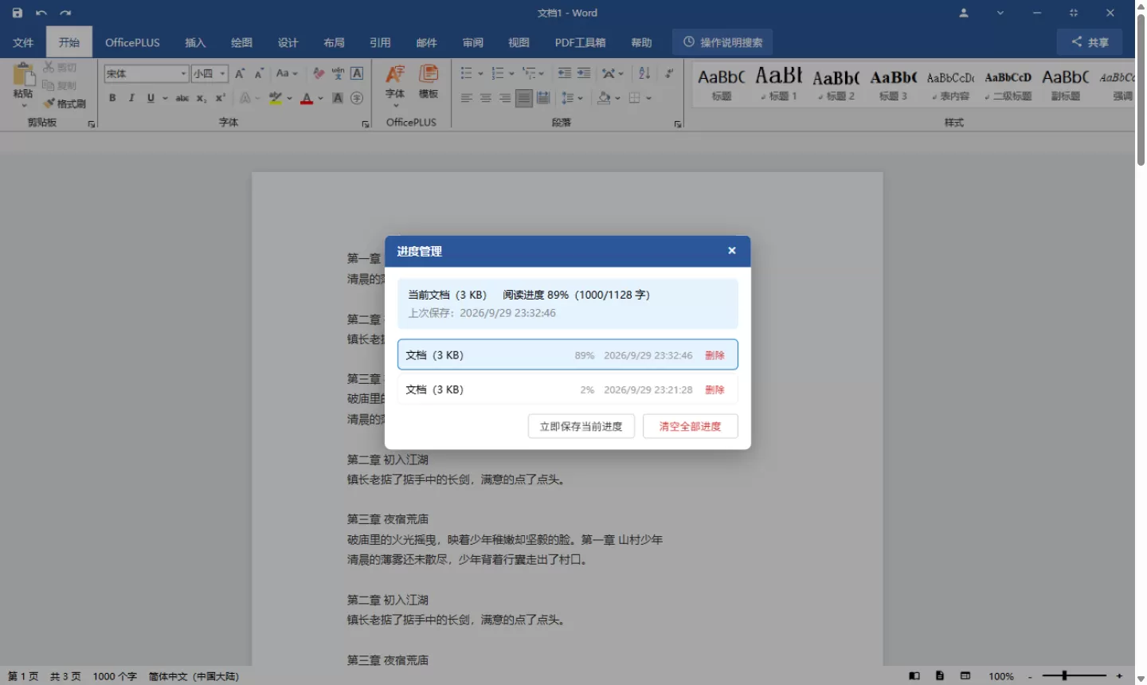Click the shrink font size icon
Image resolution: width=1147 pixels, height=685 pixels.
pyautogui.click(x=259, y=73)
